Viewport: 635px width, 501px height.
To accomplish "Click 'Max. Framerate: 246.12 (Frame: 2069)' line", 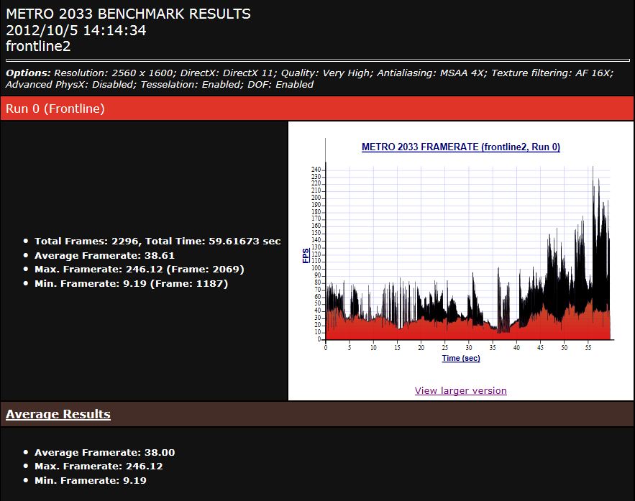I will (x=140, y=269).
